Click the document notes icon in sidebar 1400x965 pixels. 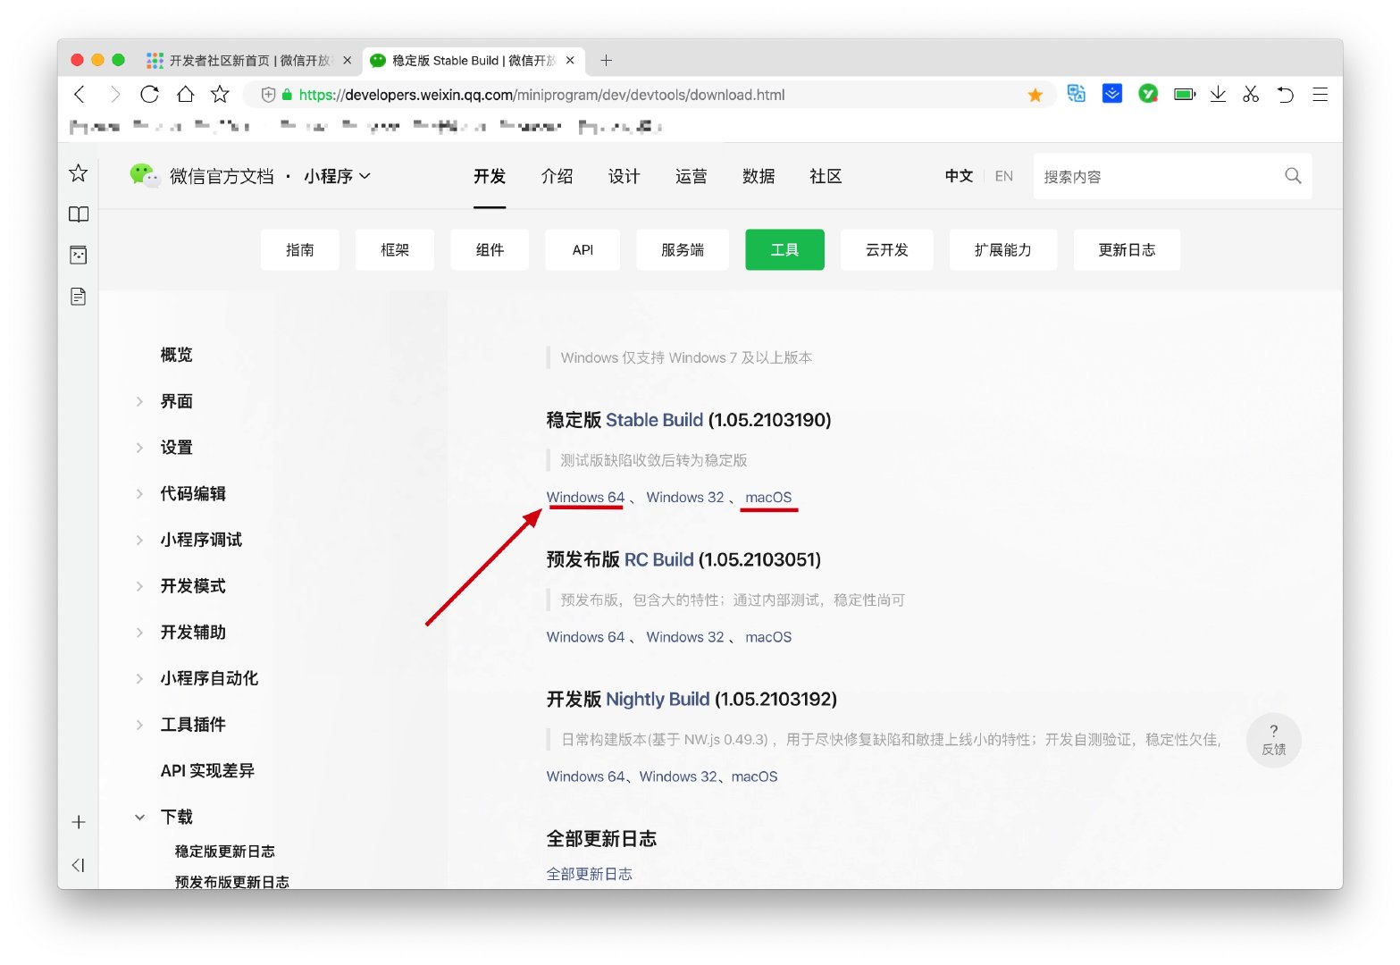(79, 297)
